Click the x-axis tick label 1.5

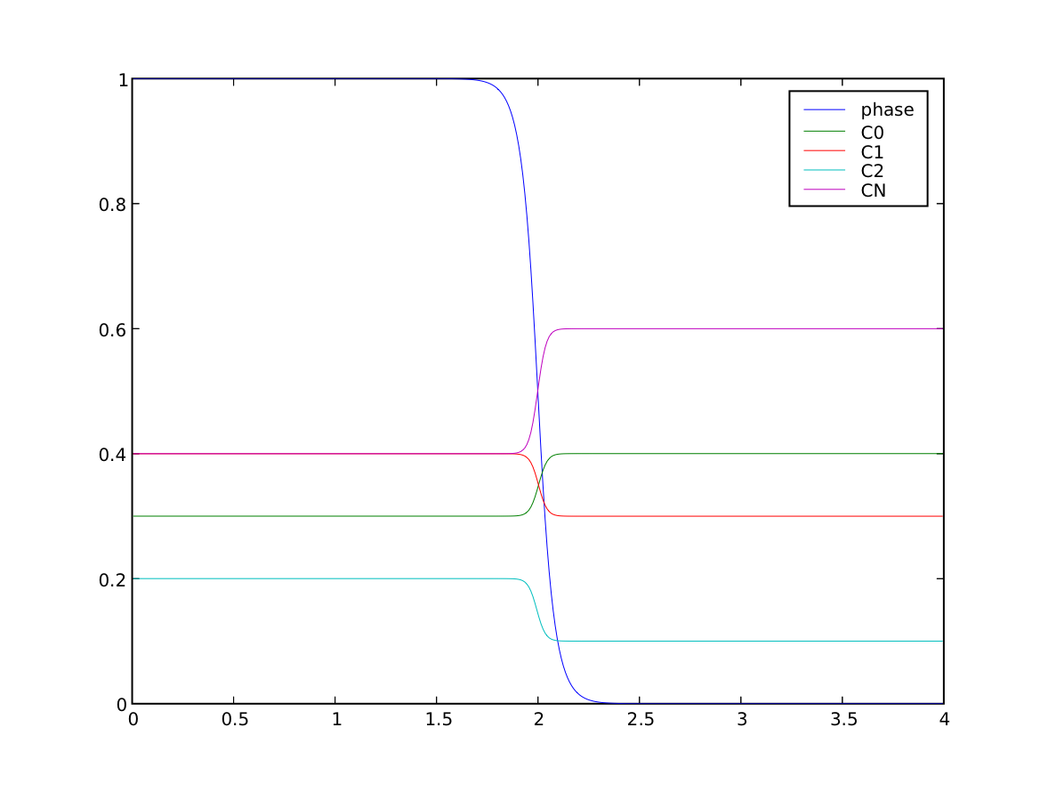click(436, 719)
